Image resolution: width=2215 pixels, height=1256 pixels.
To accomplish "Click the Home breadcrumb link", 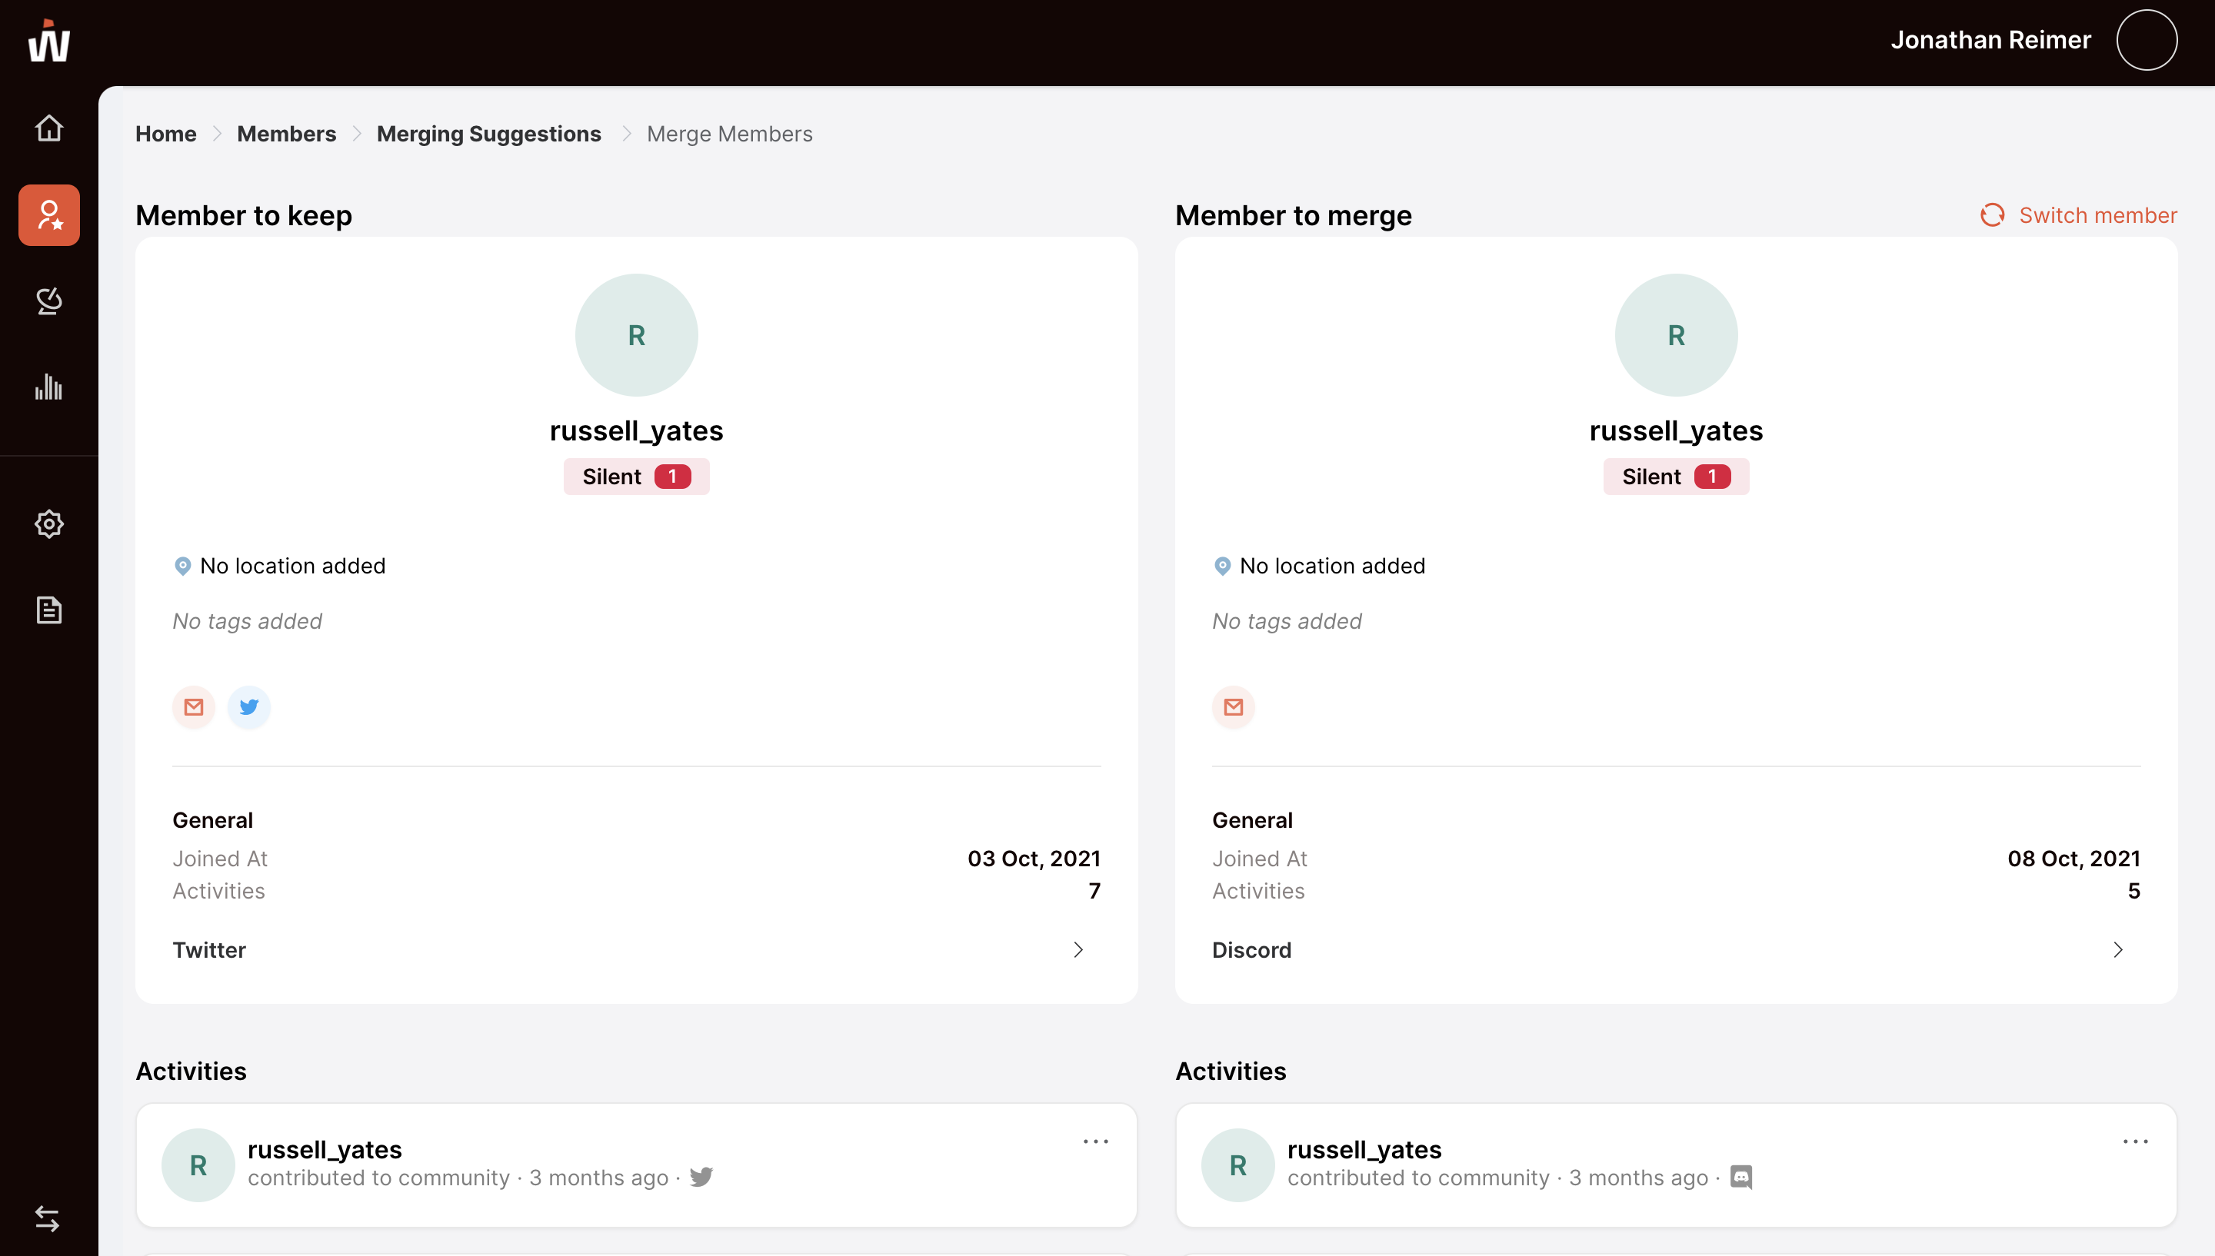I will [x=165, y=134].
